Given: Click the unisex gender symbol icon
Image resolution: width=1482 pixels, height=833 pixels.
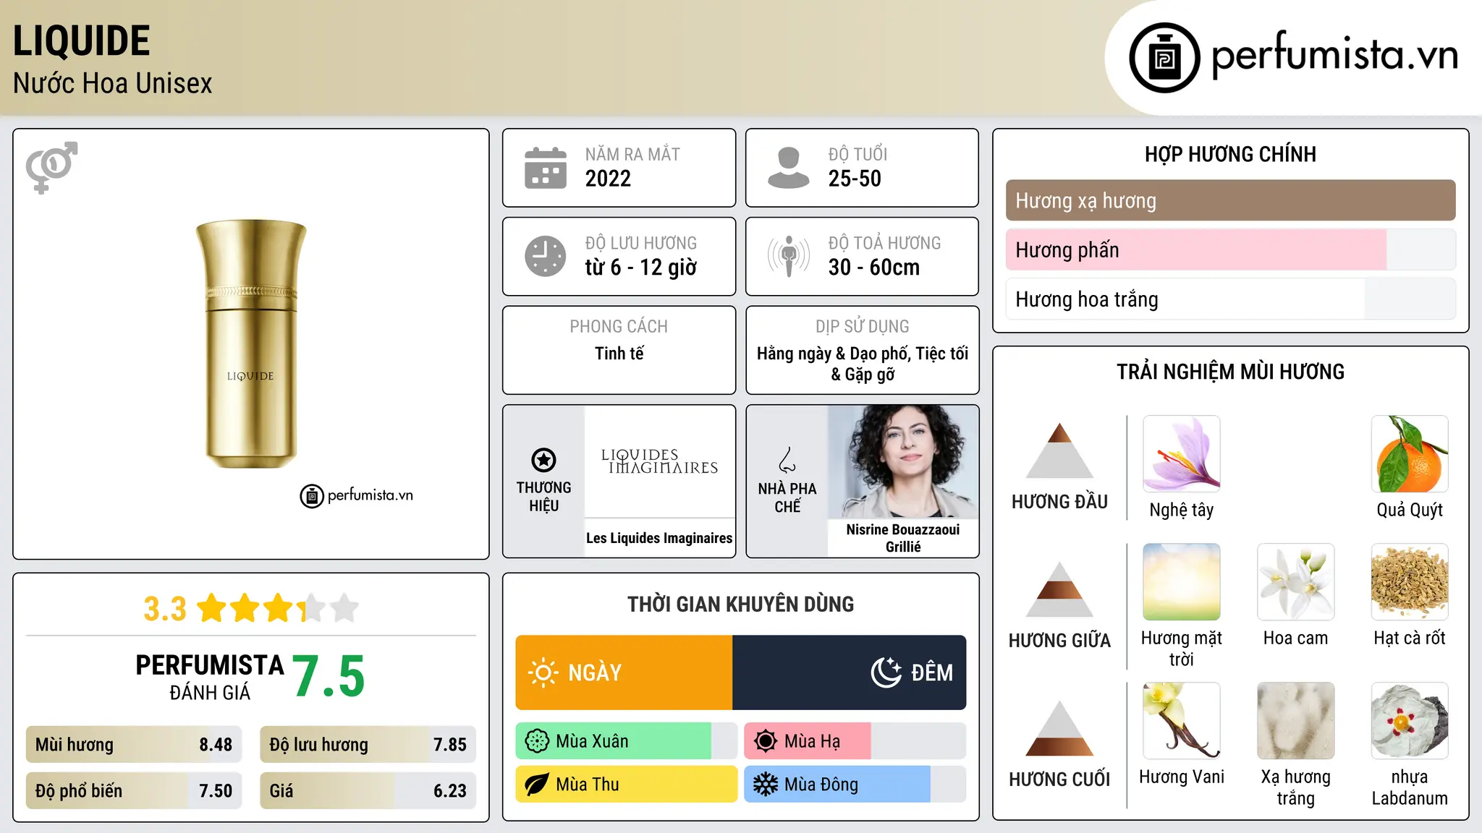Looking at the screenshot, I should pos(51,167).
